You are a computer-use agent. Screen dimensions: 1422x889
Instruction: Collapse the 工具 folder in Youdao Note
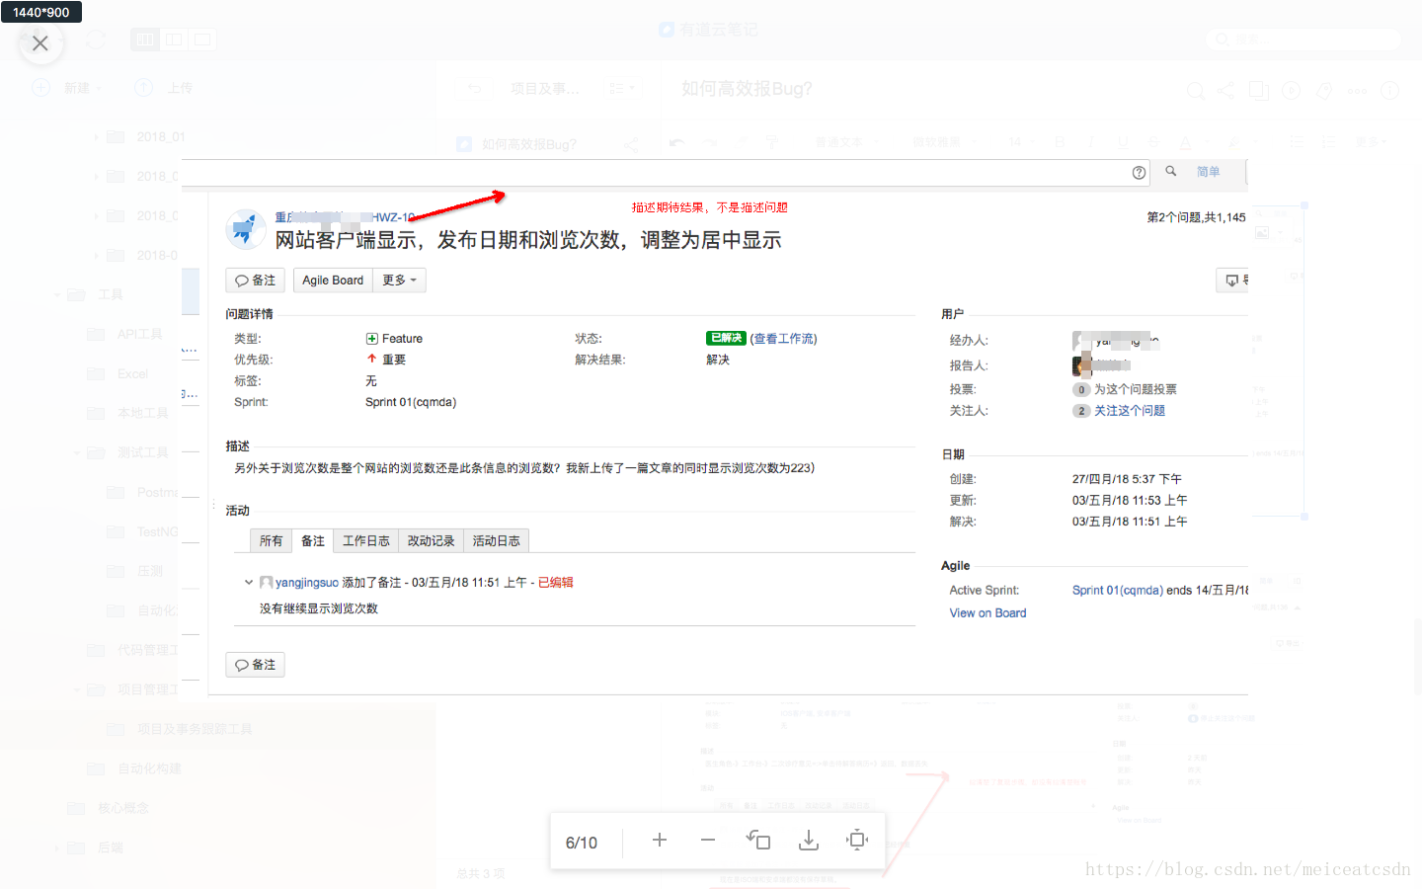tap(57, 294)
